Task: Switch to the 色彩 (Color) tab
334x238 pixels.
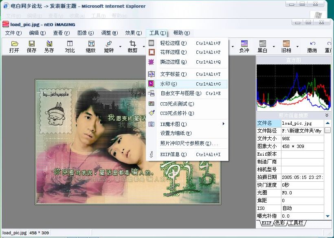Action: [280, 223]
